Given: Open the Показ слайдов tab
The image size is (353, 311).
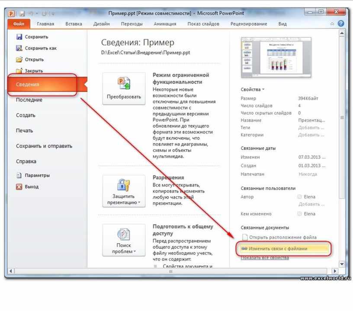Looking at the screenshot, I should click(x=203, y=24).
